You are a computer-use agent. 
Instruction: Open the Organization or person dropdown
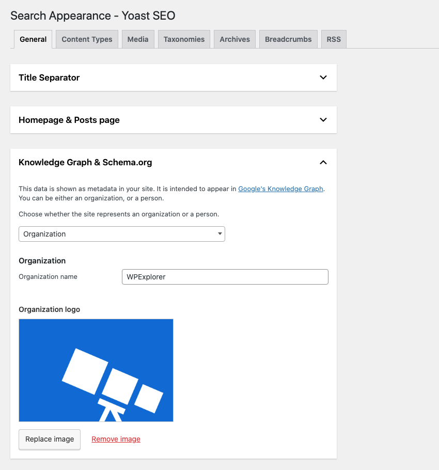[122, 234]
